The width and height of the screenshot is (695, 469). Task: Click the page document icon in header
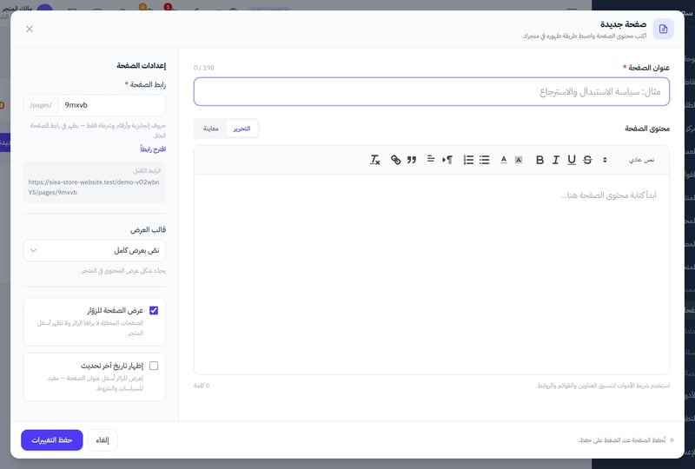click(x=663, y=30)
